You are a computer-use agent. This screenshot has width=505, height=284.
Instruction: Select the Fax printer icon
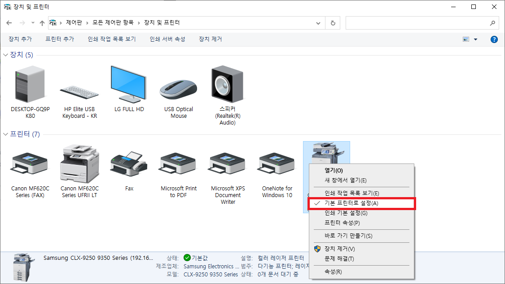[x=129, y=164]
